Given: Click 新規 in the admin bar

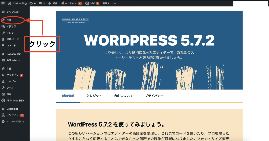Looking at the screenshot, I should [55, 3].
